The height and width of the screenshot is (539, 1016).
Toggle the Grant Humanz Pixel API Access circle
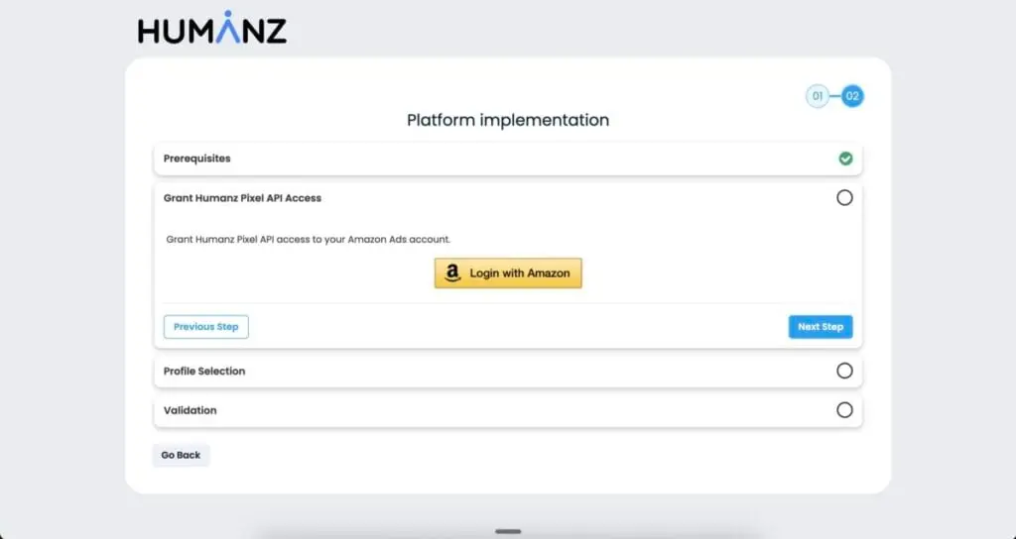(x=844, y=197)
